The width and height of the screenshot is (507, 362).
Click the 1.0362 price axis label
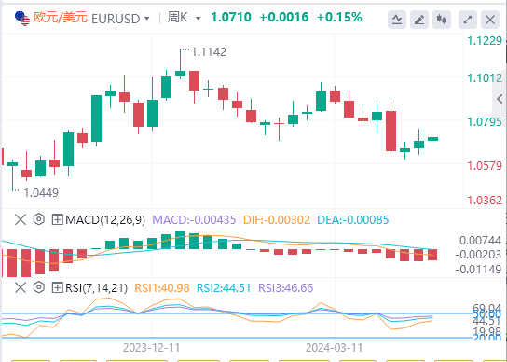point(485,201)
